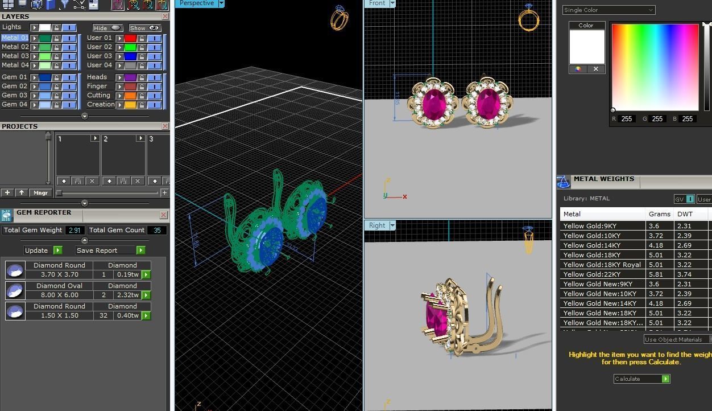The width and height of the screenshot is (712, 411).
Task: Expand the Diamond Oval 2.32tw green arrow
Action: [146, 295]
